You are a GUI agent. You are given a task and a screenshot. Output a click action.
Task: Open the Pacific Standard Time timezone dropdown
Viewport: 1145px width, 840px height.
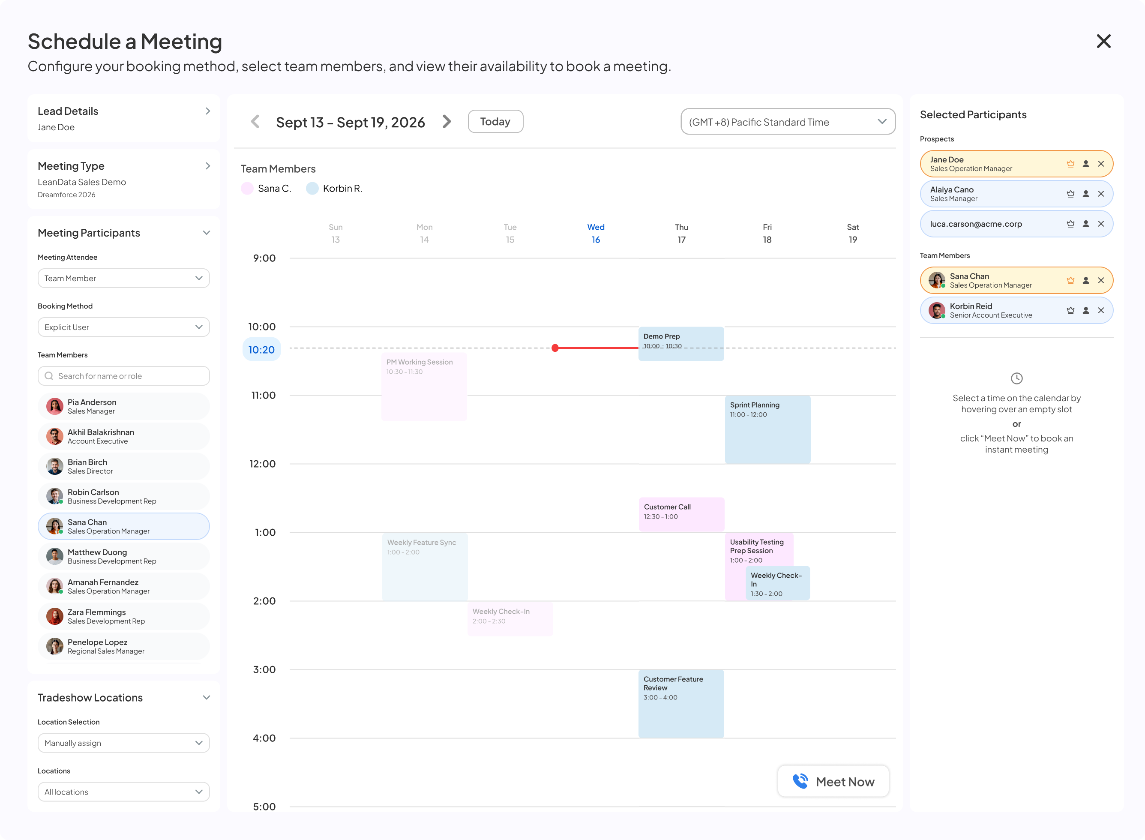pyautogui.click(x=788, y=122)
